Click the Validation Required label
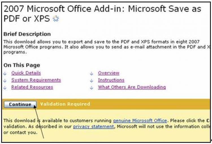Viewport: 212px width, 144px height. 65,104
